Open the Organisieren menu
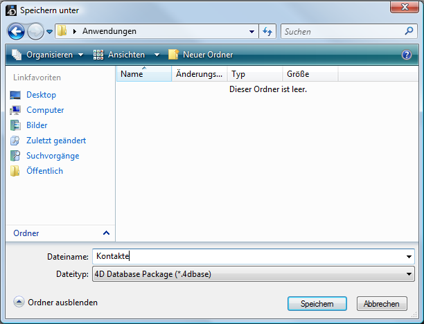The height and width of the screenshot is (324, 424). coord(47,55)
